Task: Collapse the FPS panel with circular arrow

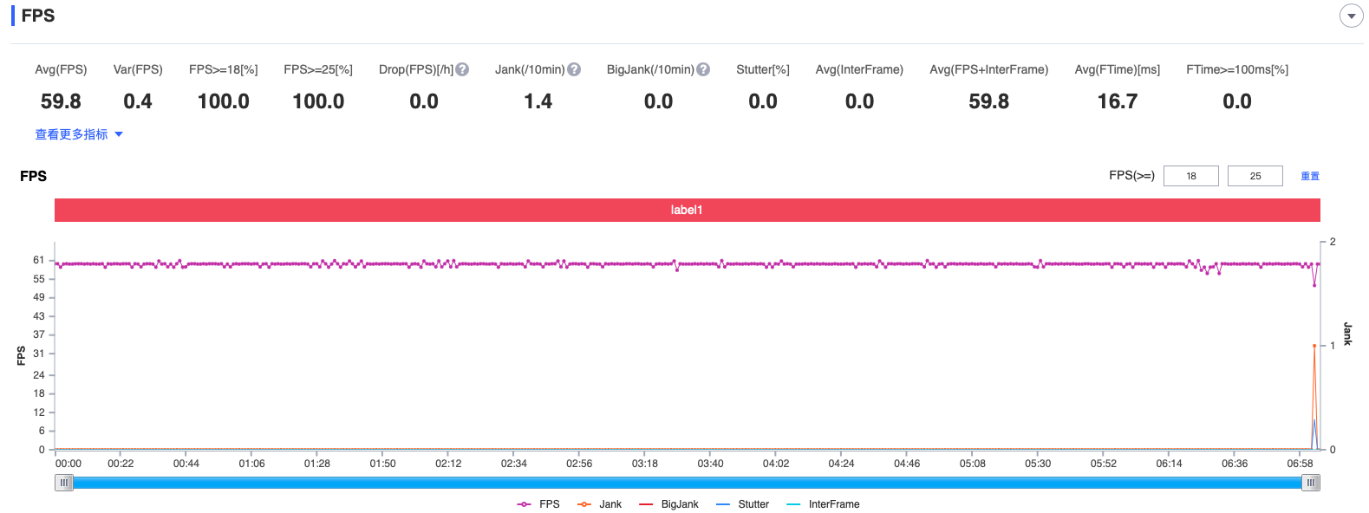Action: [1351, 16]
